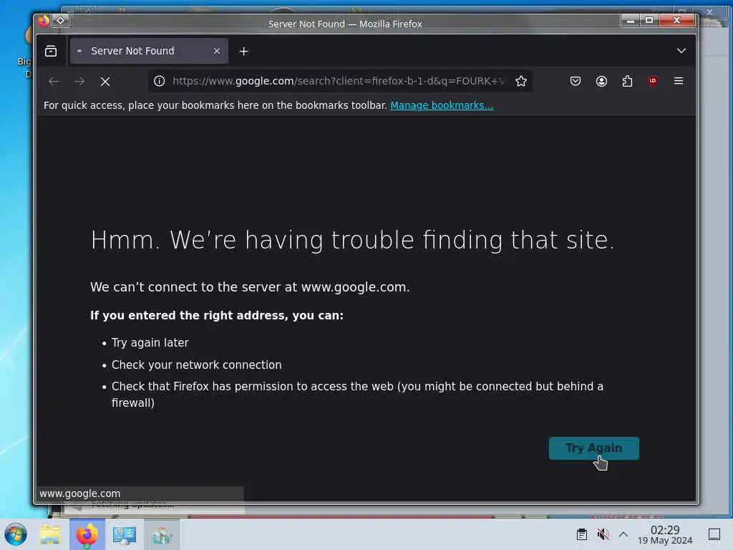Select the Server Not Found tab
733x550 pixels.
(x=149, y=51)
